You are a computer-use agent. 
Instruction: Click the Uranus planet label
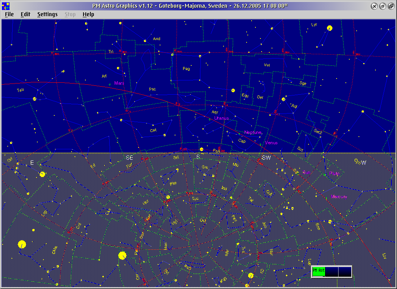[221, 118]
